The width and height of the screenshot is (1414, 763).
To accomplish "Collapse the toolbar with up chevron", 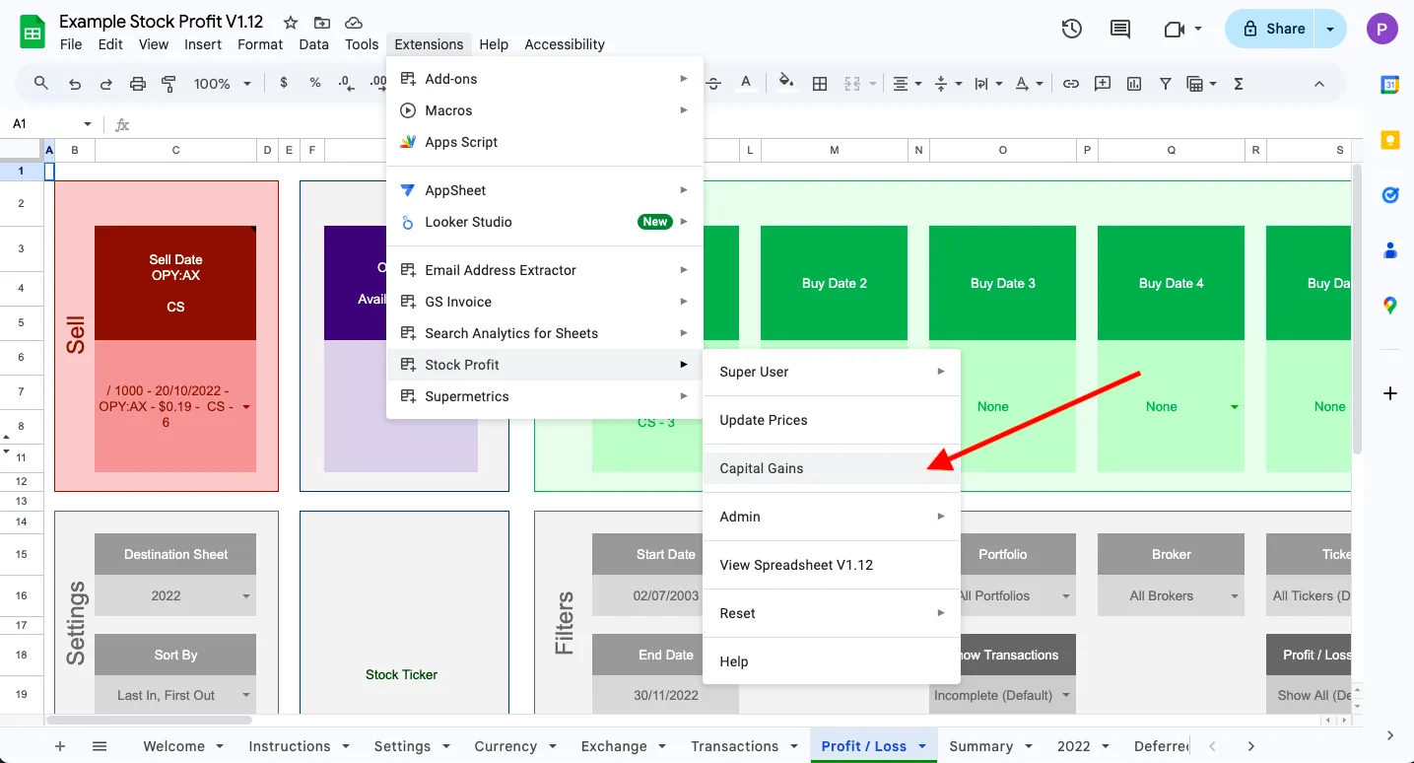I will [x=1319, y=84].
